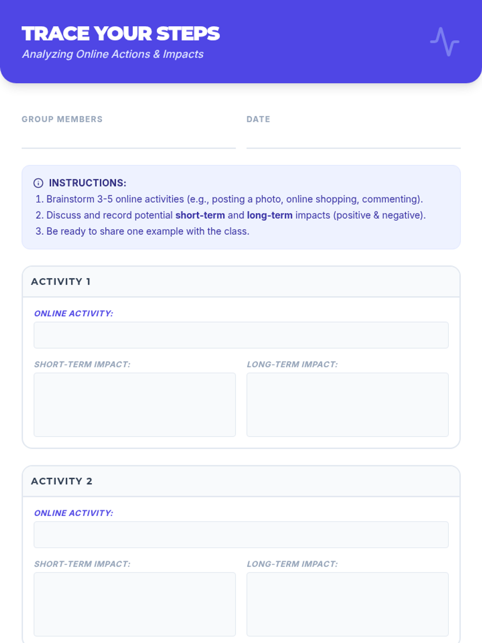Click Activity 1 Short-Term Impact box

click(x=135, y=404)
